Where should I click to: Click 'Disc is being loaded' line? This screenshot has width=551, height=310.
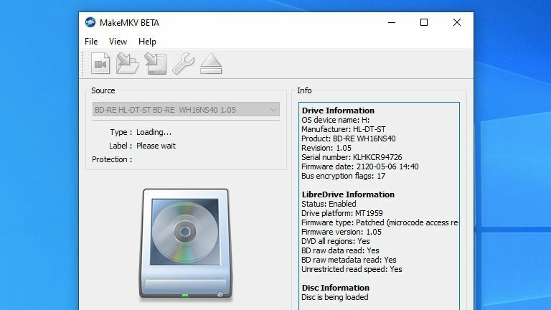(x=335, y=297)
